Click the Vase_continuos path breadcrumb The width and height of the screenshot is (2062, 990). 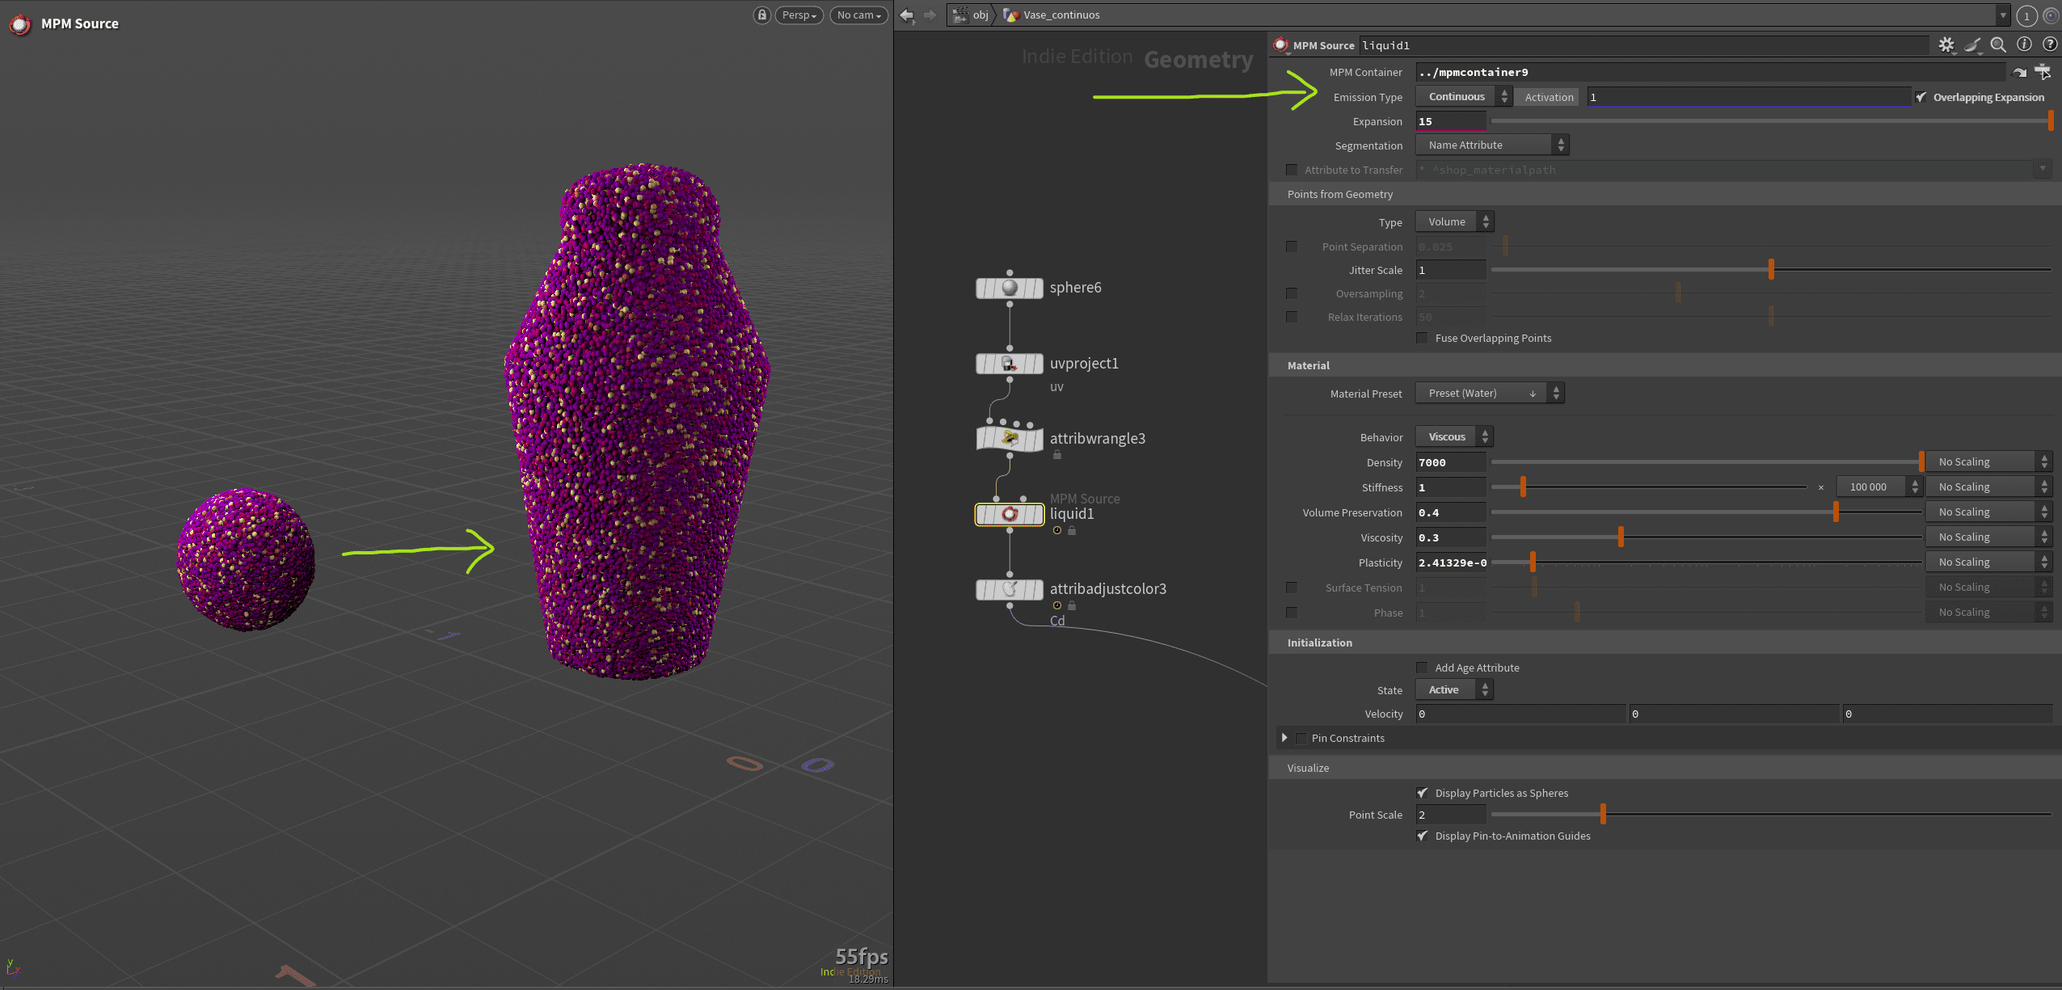[1060, 15]
